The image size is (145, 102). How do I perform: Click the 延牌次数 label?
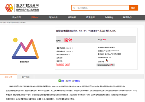pos(60,61)
